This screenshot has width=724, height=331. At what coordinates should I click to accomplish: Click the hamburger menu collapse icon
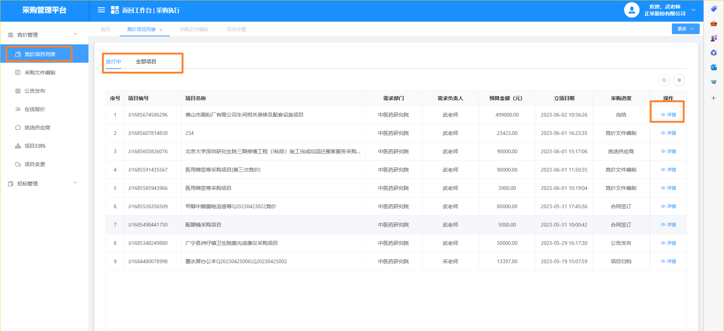point(101,10)
